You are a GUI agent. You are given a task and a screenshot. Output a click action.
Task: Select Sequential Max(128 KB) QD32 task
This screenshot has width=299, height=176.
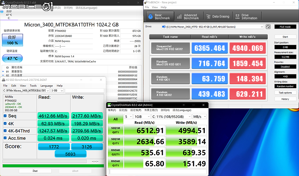(170, 48)
